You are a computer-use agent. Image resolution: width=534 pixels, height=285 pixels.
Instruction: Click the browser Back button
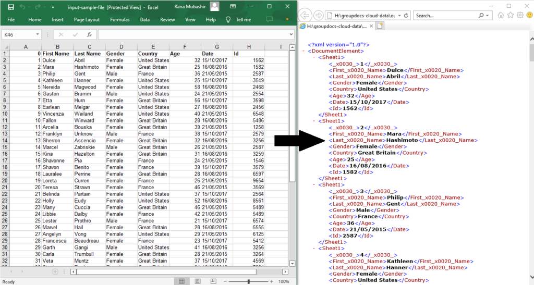305,15
